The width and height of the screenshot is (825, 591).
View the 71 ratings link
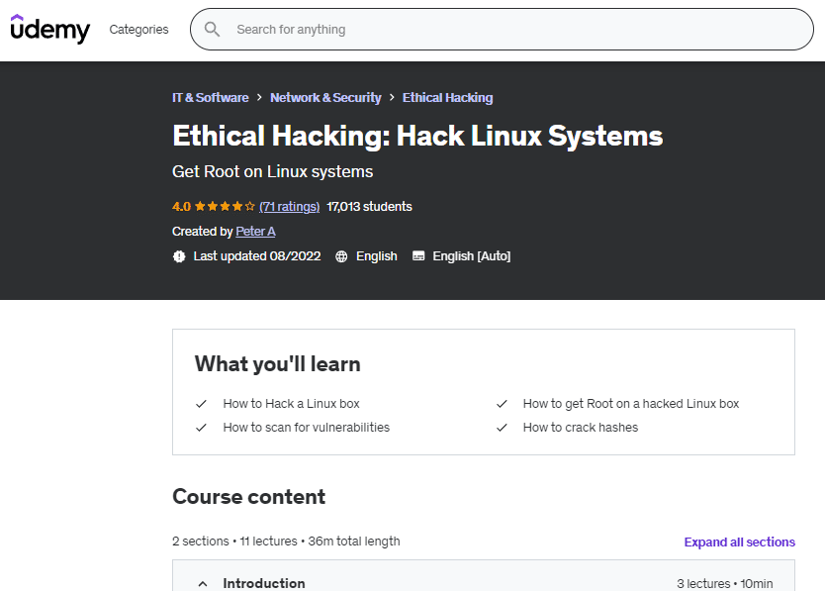click(x=289, y=207)
